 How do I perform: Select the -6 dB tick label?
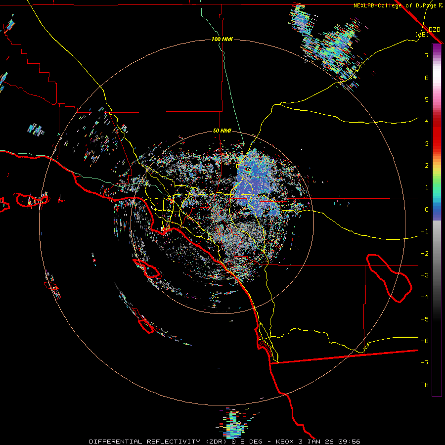point(425,341)
